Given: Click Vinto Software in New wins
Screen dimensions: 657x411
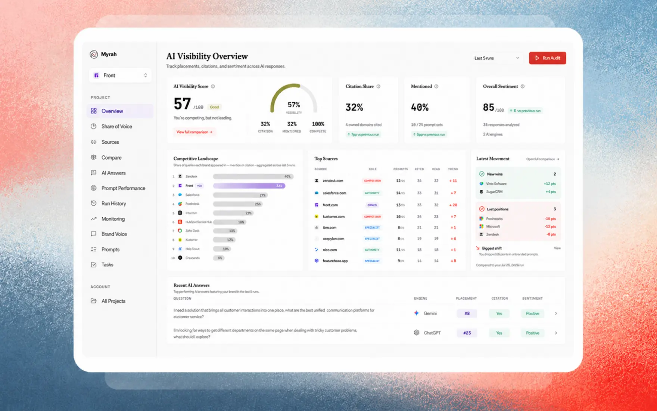Looking at the screenshot, I should pyautogui.click(x=496, y=184).
